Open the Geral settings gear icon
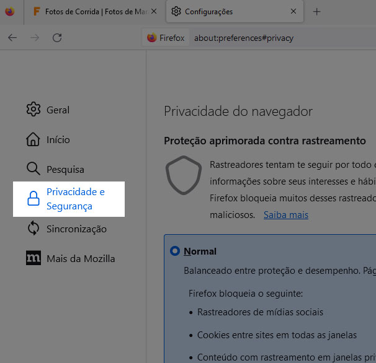 click(x=34, y=109)
